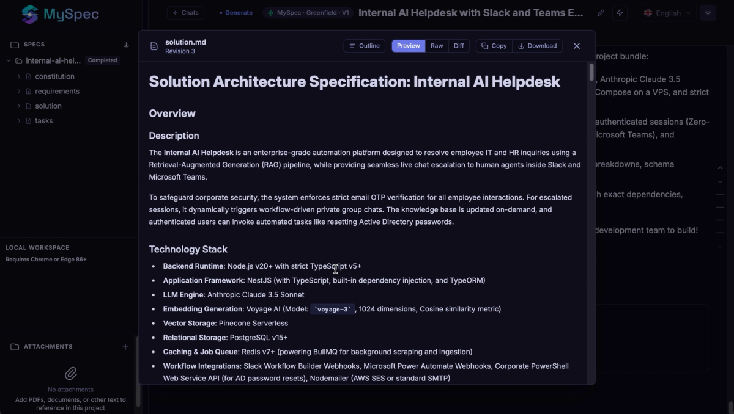Image resolution: width=734 pixels, height=414 pixels.
Task: Switch to the Diff tab
Action: 459,46
